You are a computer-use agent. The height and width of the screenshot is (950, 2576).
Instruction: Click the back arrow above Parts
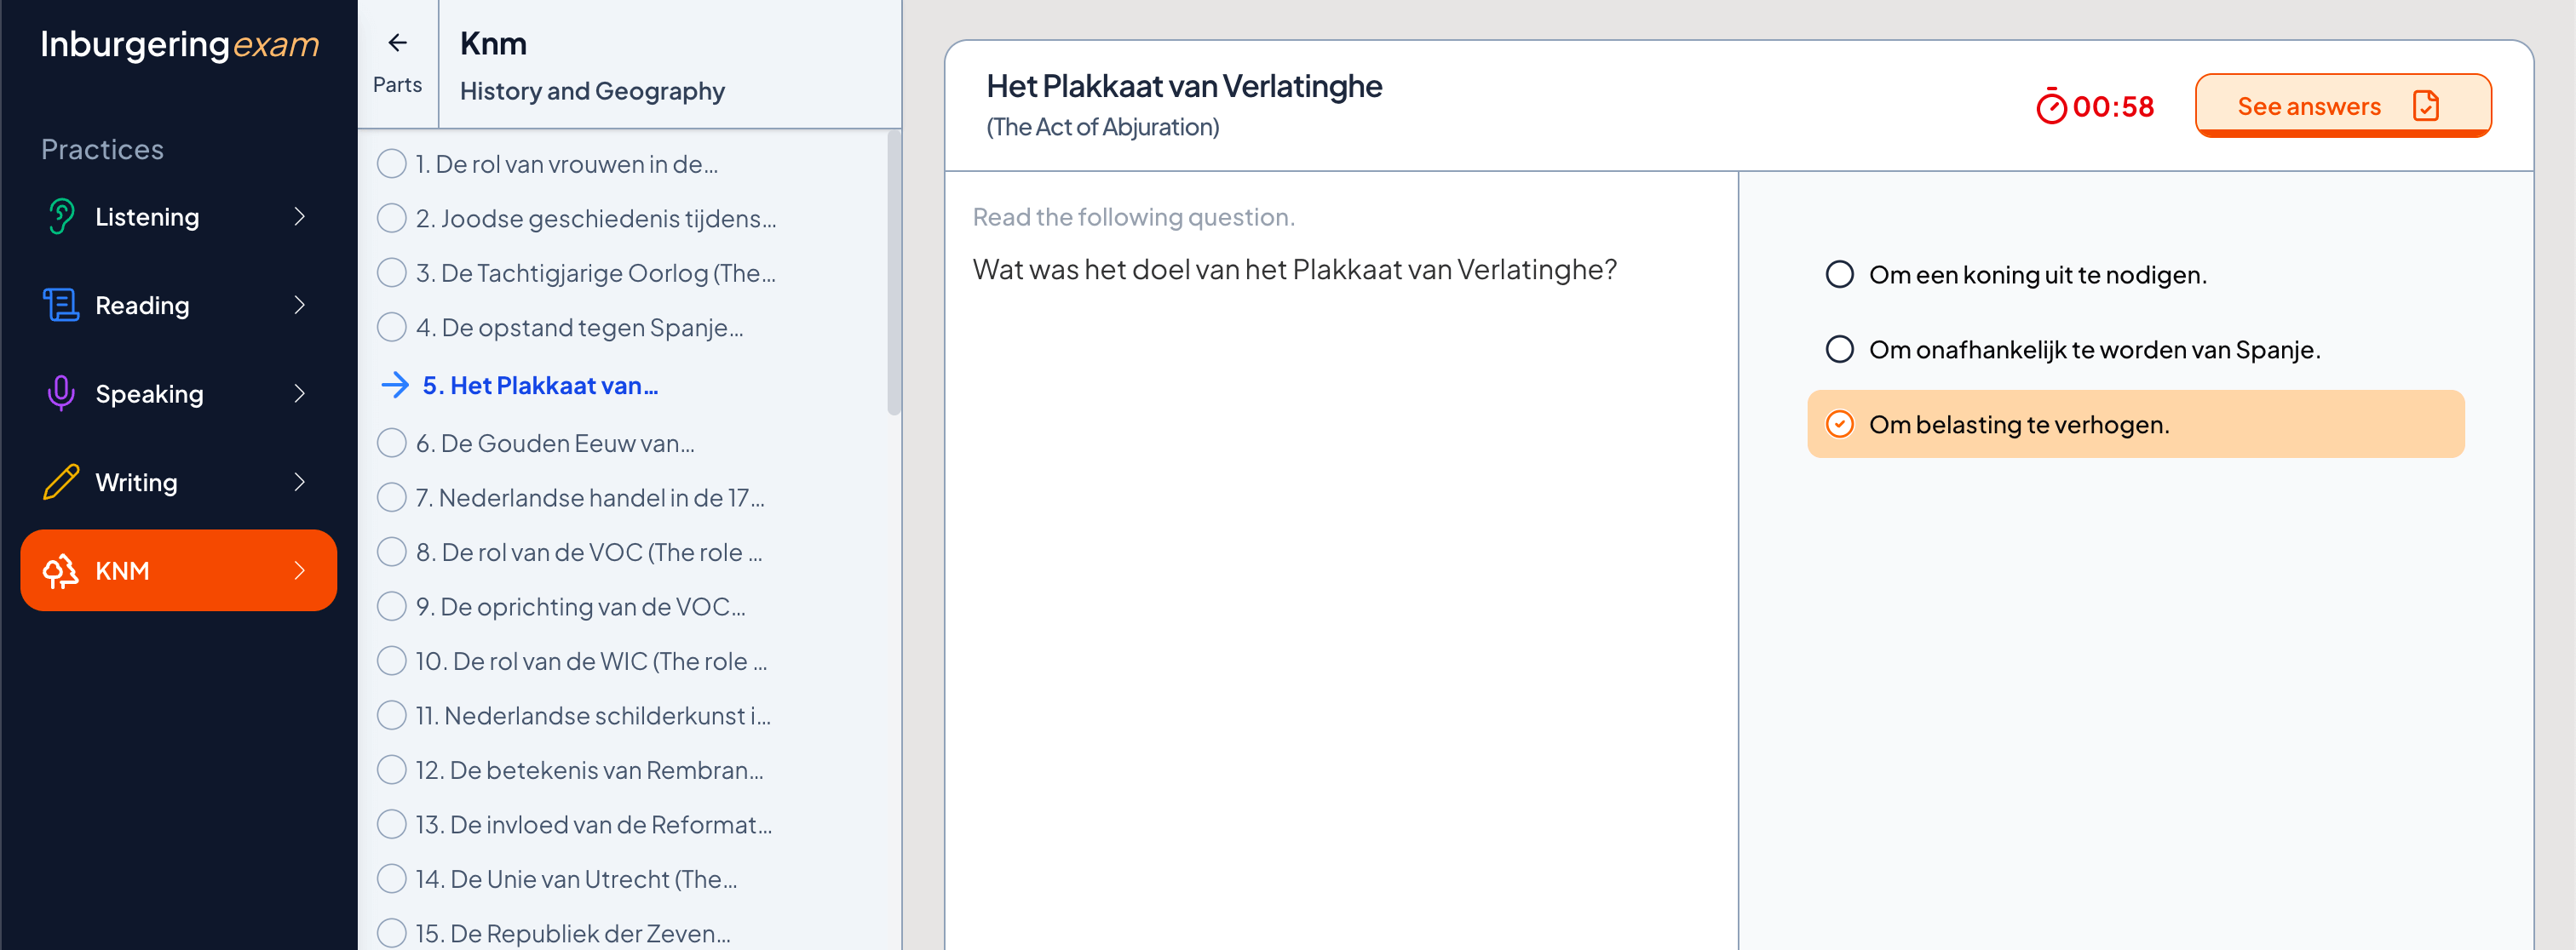[x=397, y=43]
